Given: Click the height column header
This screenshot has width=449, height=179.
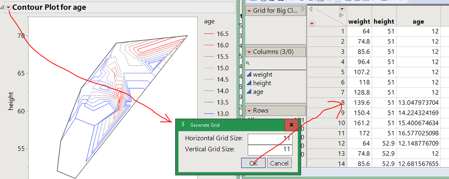Looking at the screenshot, I should 384,22.
